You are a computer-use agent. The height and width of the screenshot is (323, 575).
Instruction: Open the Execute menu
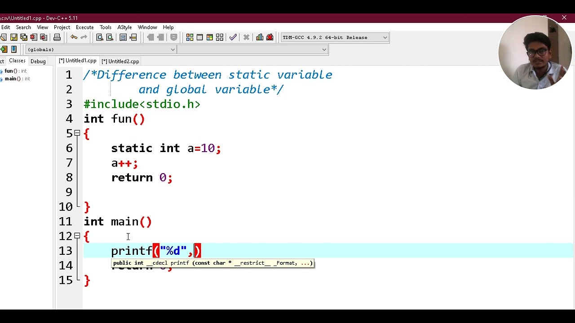[x=84, y=27]
